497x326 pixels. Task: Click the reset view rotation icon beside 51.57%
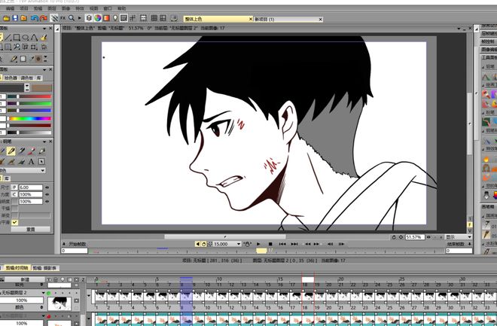pyautogui.click(x=394, y=237)
